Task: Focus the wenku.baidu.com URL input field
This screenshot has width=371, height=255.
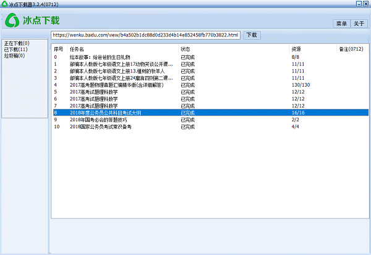Action: tap(145, 35)
